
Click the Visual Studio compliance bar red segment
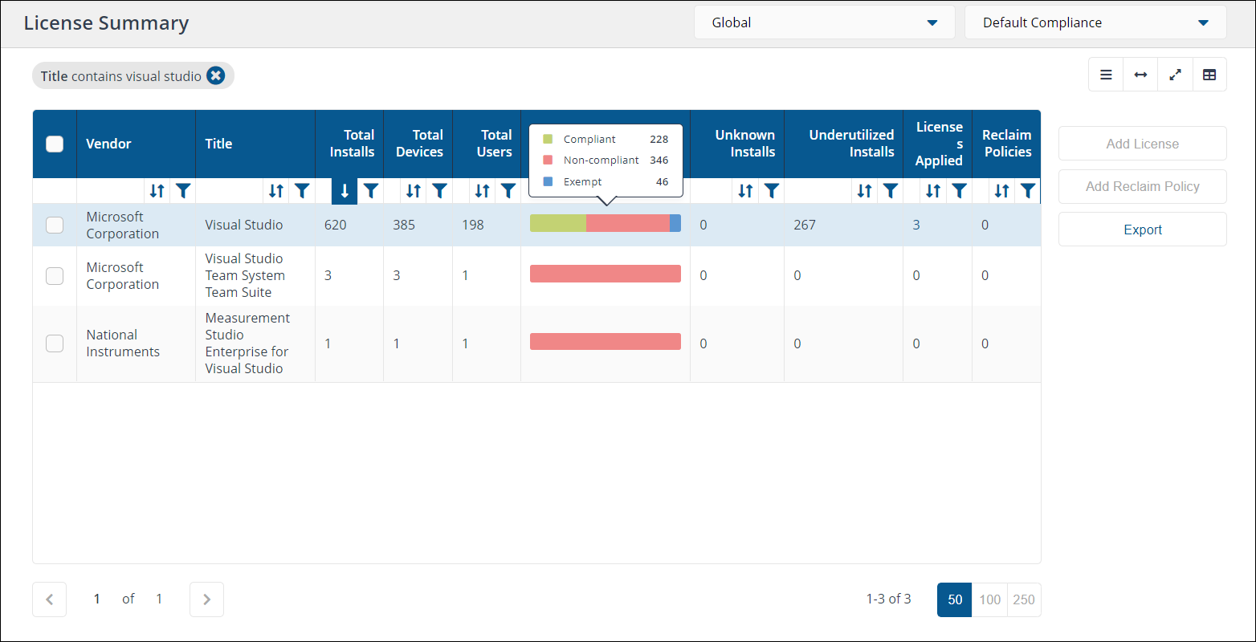pos(627,224)
